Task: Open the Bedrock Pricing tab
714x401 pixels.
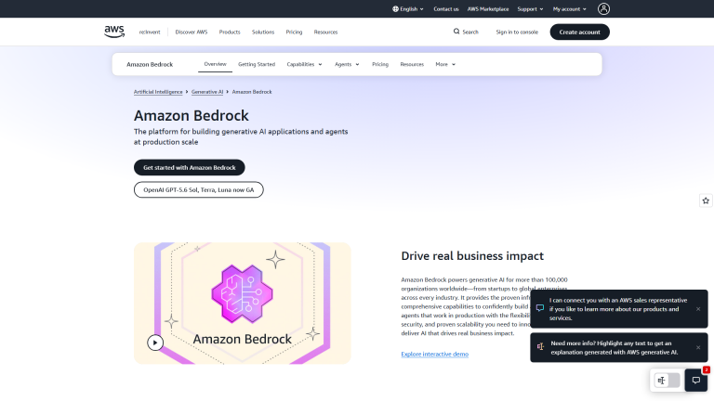Action: coord(380,64)
